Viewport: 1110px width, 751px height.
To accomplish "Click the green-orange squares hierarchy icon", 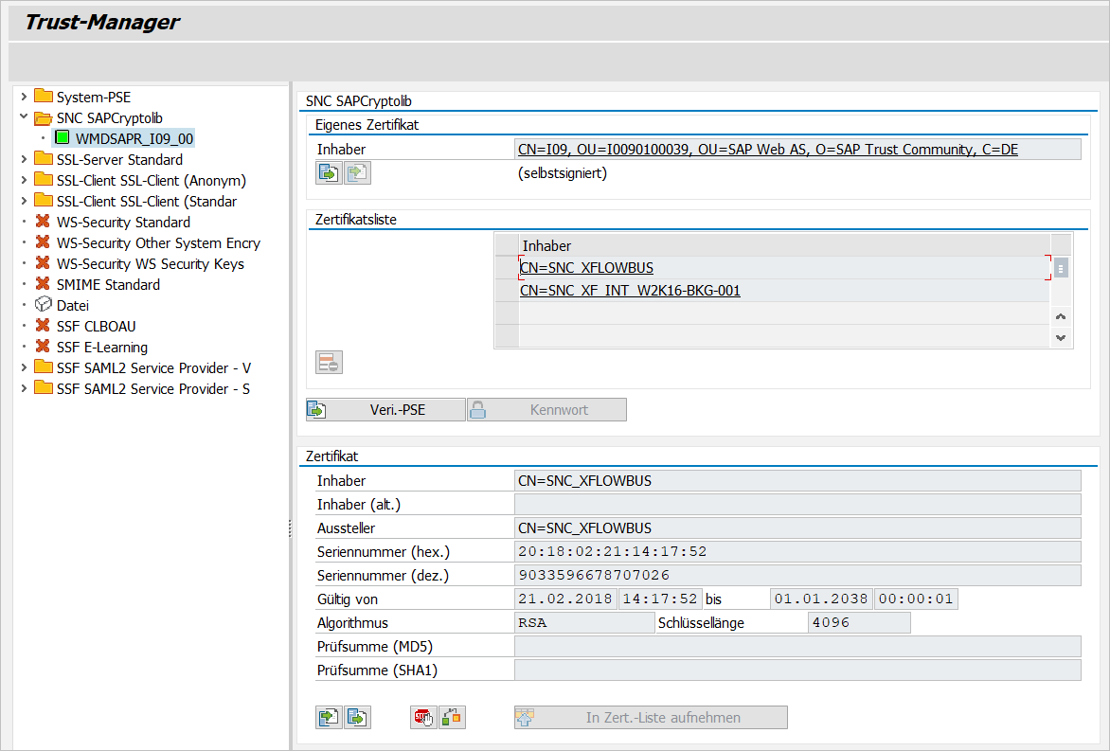I will (x=452, y=718).
